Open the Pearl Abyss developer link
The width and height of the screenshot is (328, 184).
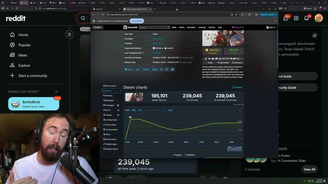click(158, 39)
